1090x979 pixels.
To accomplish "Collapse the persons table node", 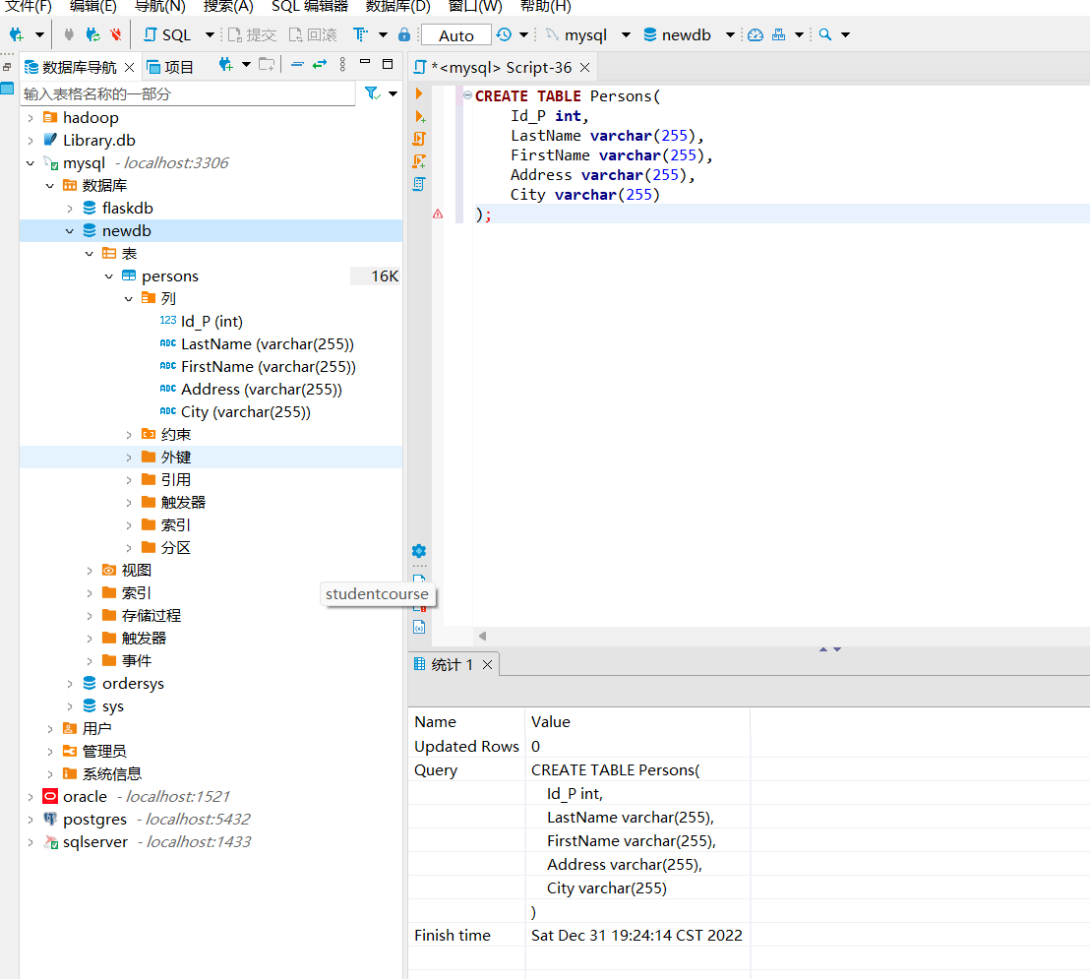I will (x=109, y=276).
